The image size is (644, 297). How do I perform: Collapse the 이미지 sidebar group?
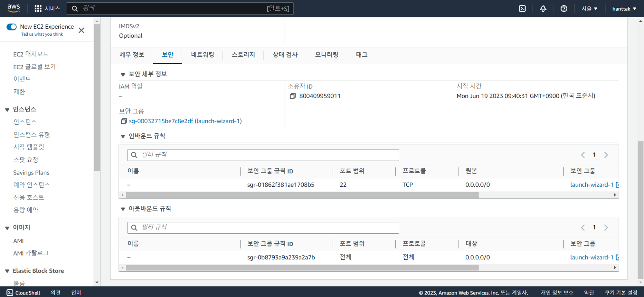[x=7, y=228]
